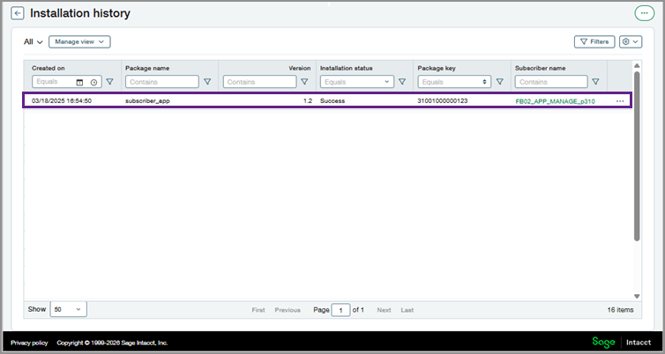Open the All view selector
The height and width of the screenshot is (354, 665).
click(34, 41)
